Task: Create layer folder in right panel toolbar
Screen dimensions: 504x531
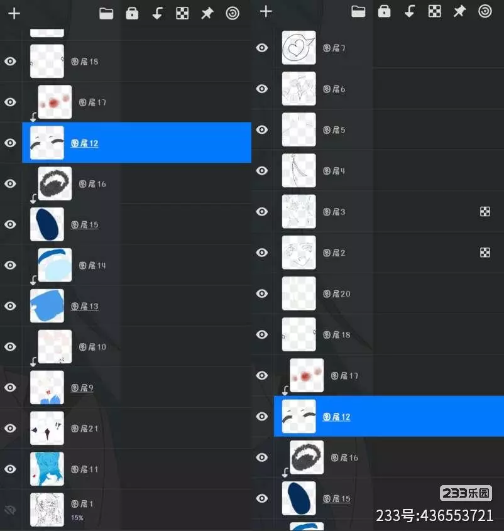Action: [x=358, y=11]
